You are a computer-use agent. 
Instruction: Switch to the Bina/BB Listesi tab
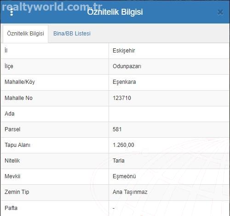click(72, 34)
